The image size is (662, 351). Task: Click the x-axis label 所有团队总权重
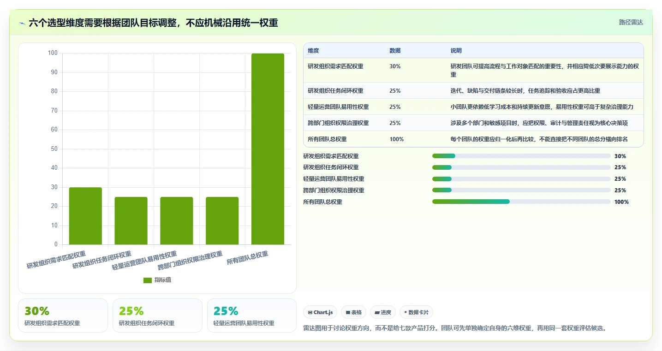click(247, 258)
